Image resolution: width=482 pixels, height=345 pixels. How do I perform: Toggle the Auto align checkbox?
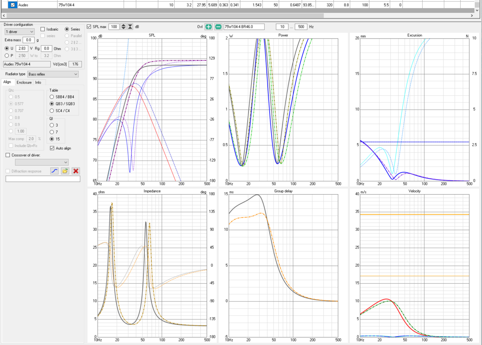tap(52, 148)
